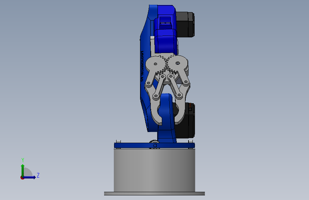Select the left inner gripper linkage bar
Screen dimensions: 309x200
pyautogui.click(x=159, y=86)
